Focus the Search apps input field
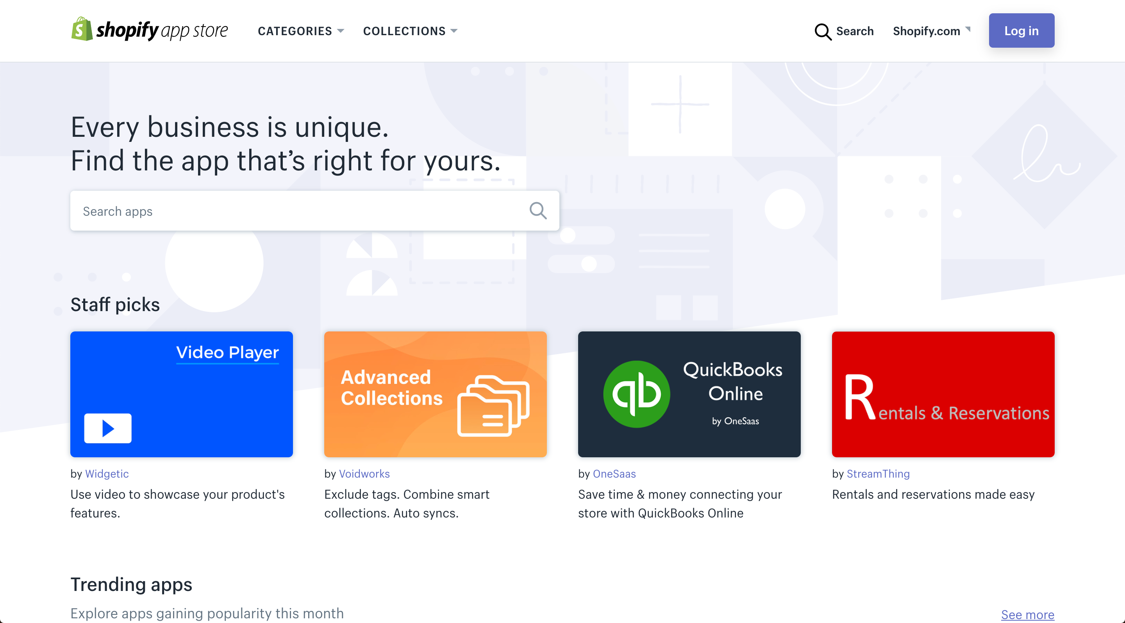The image size is (1125, 623). point(314,211)
